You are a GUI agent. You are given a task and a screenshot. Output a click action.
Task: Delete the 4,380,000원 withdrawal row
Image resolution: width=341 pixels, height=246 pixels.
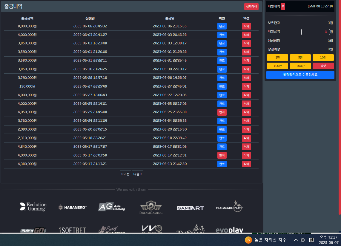(246, 164)
